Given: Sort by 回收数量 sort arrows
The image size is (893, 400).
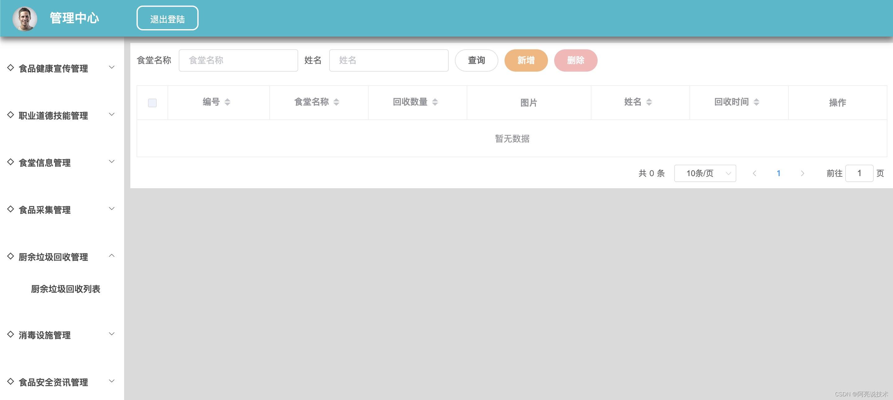Looking at the screenshot, I should 435,102.
